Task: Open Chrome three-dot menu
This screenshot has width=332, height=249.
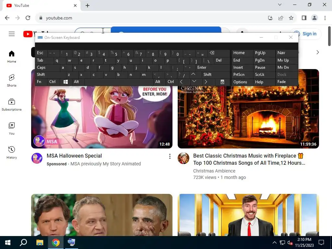Action: tap(325, 18)
